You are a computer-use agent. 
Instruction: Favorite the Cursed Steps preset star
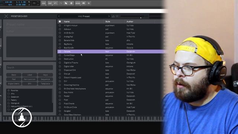coord(60,55)
